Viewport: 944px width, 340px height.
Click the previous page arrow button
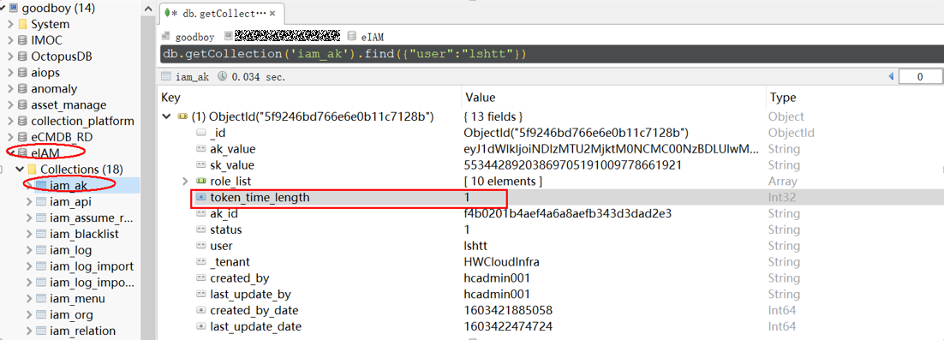click(892, 77)
